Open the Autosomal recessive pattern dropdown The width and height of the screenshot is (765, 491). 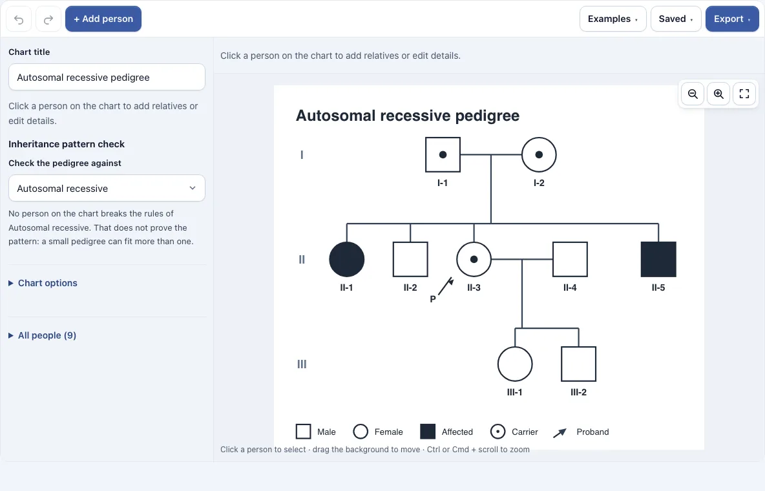(x=107, y=189)
